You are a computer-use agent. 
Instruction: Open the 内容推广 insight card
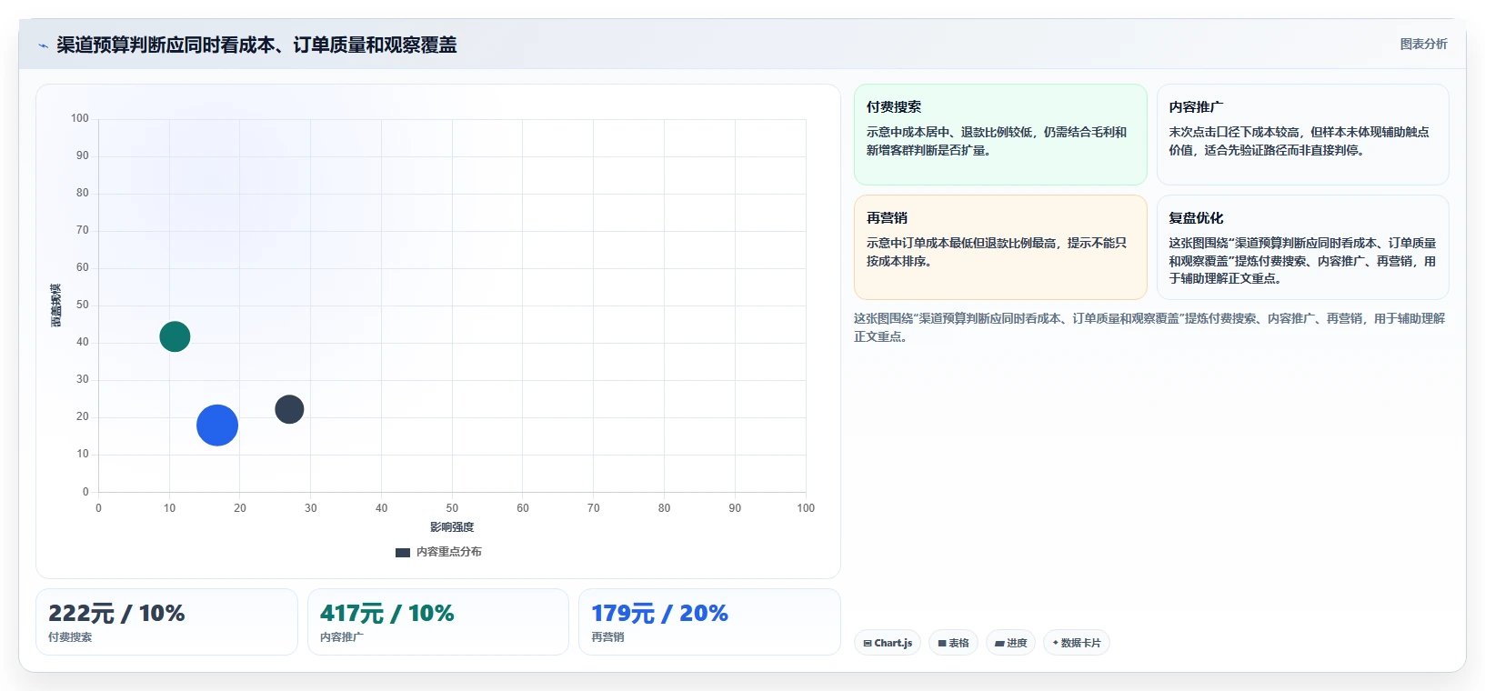click(x=1302, y=135)
